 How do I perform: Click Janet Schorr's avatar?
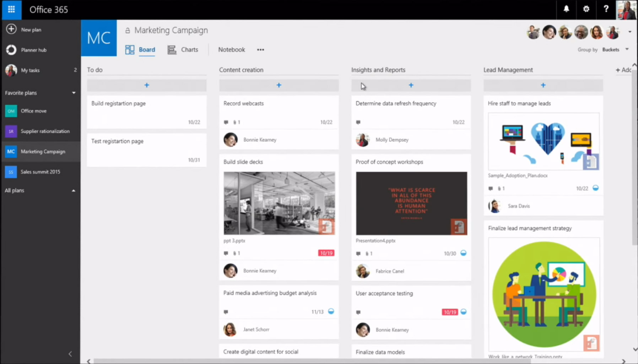(230, 330)
